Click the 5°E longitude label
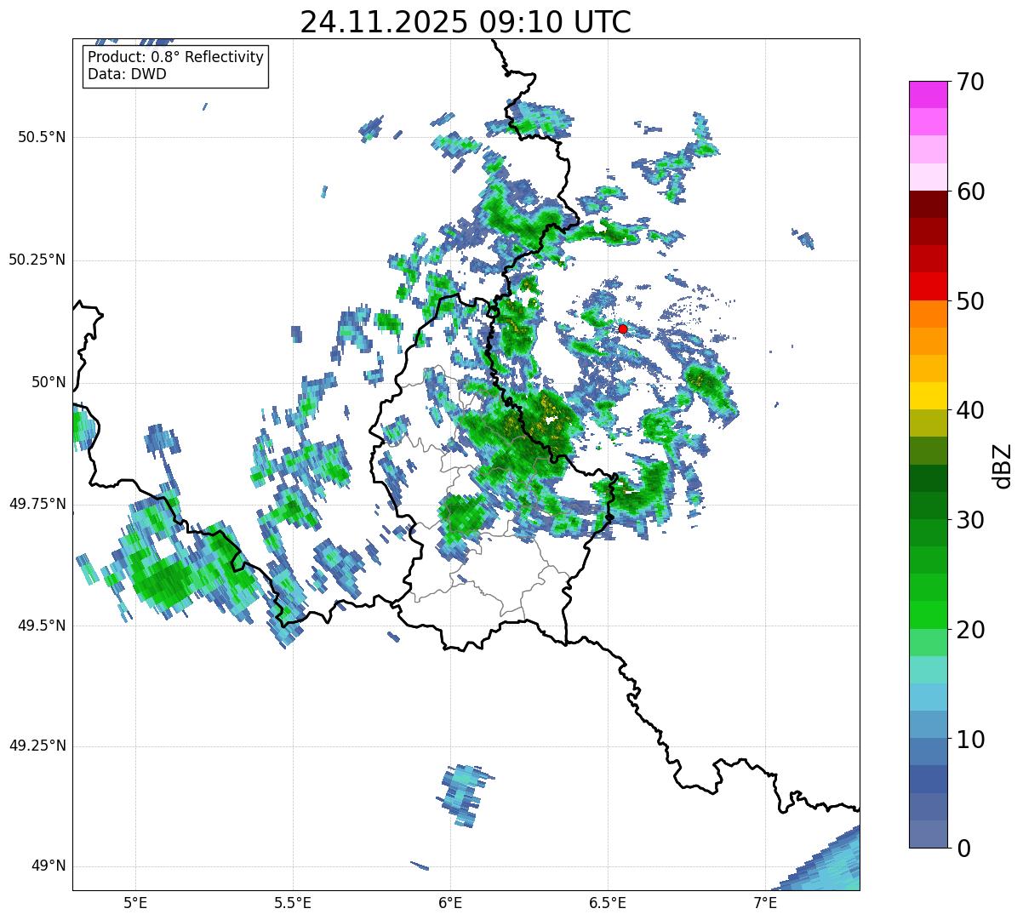The width and height of the screenshot is (1023, 920). (x=136, y=903)
